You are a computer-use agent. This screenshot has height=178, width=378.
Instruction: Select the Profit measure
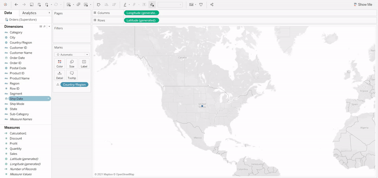click(14, 144)
